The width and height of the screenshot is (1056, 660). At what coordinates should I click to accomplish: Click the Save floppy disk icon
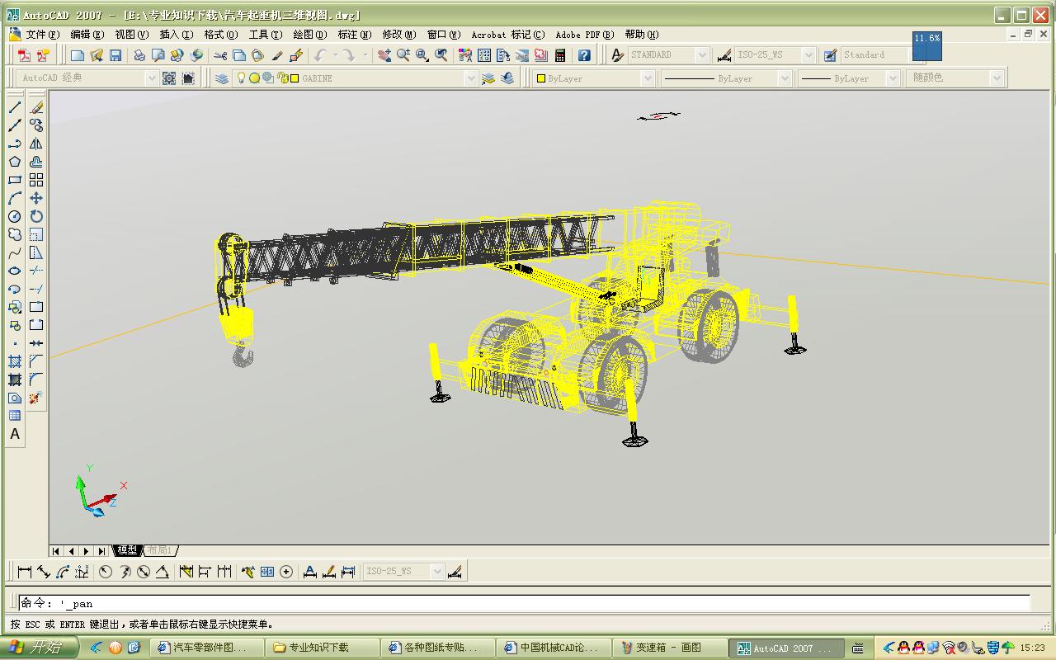click(x=115, y=55)
